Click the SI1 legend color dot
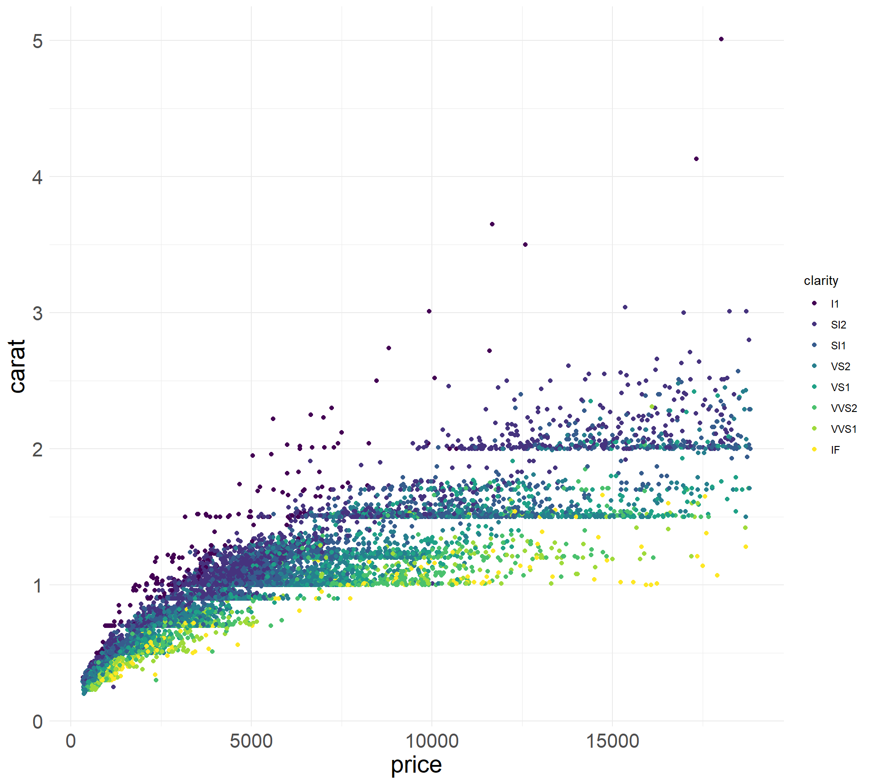The height and width of the screenshot is (784, 871). 814,345
